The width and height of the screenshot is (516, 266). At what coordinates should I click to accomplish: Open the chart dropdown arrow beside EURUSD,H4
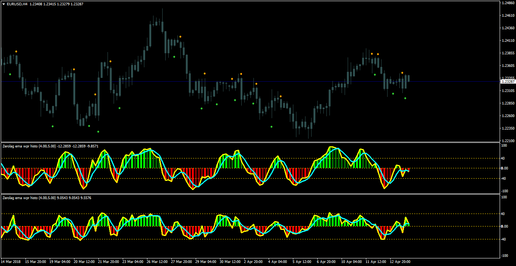[3, 4]
